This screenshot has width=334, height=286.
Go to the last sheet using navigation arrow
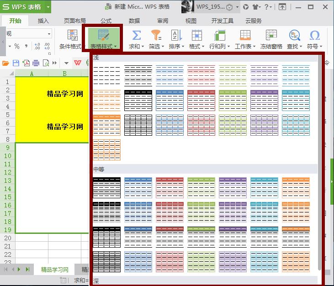click(x=27, y=270)
